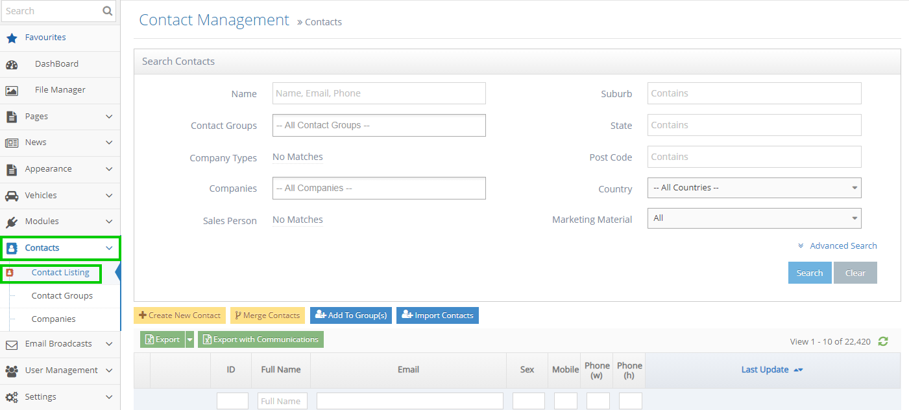Collapse the Contacts menu chevron
Viewport: 909px width, 410px height.
tap(110, 247)
